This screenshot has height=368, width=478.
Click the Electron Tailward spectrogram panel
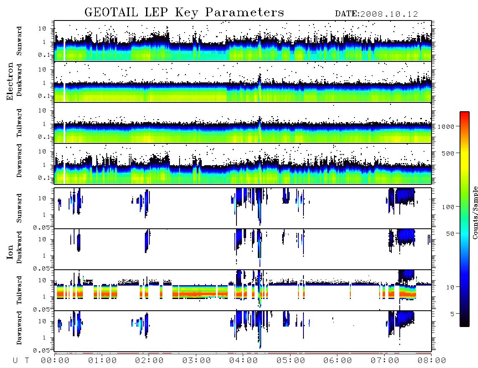tap(243, 123)
